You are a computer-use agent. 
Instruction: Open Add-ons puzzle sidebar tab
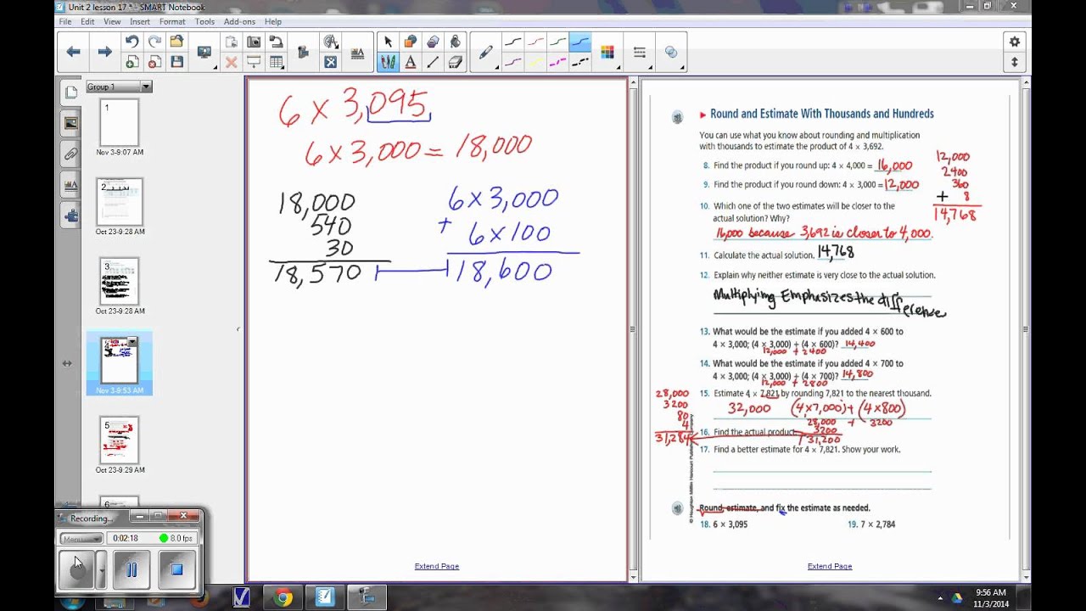[70, 215]
